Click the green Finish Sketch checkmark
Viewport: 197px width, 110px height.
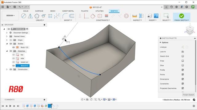[x=182, y=16]
